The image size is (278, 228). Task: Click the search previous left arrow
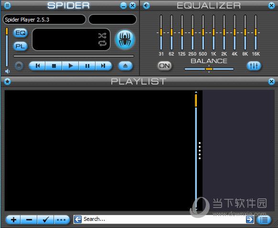(x=78, y=219)
